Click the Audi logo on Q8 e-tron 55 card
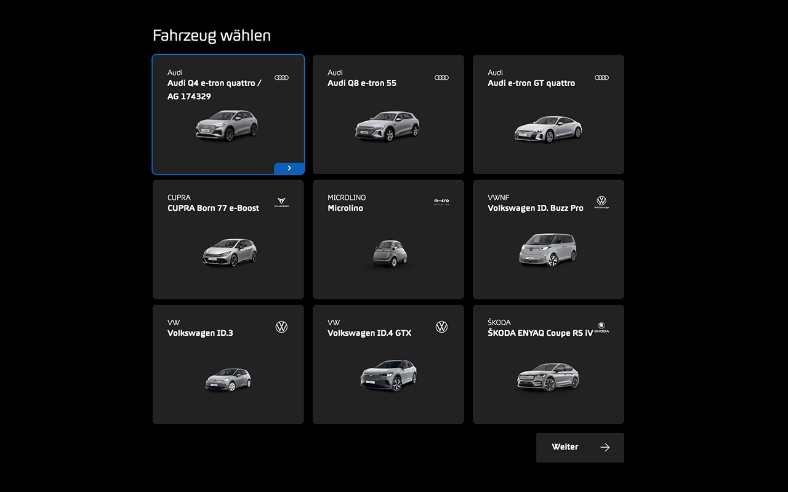Viewport: 788px width, 492px height. coord(441,77)
